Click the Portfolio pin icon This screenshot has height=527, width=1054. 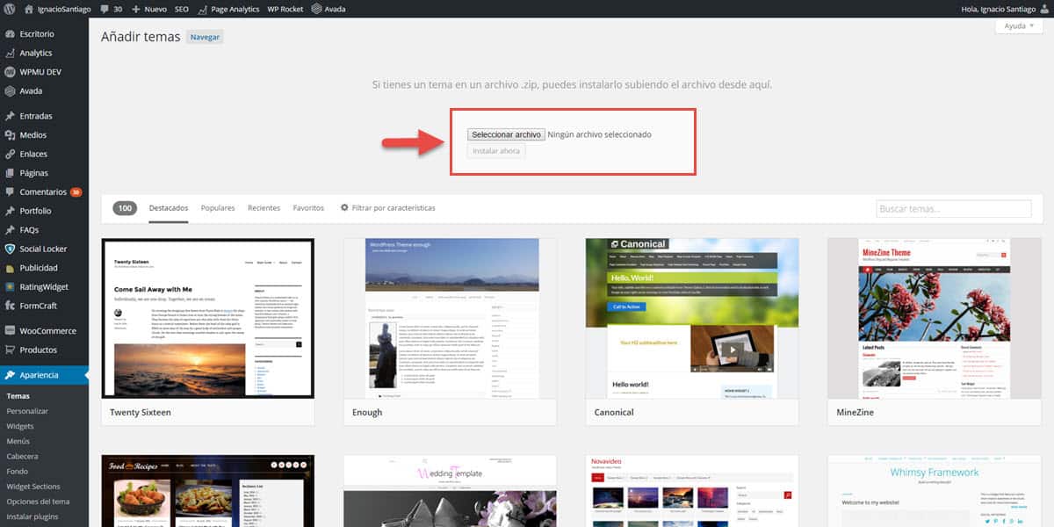pos(10,211)
